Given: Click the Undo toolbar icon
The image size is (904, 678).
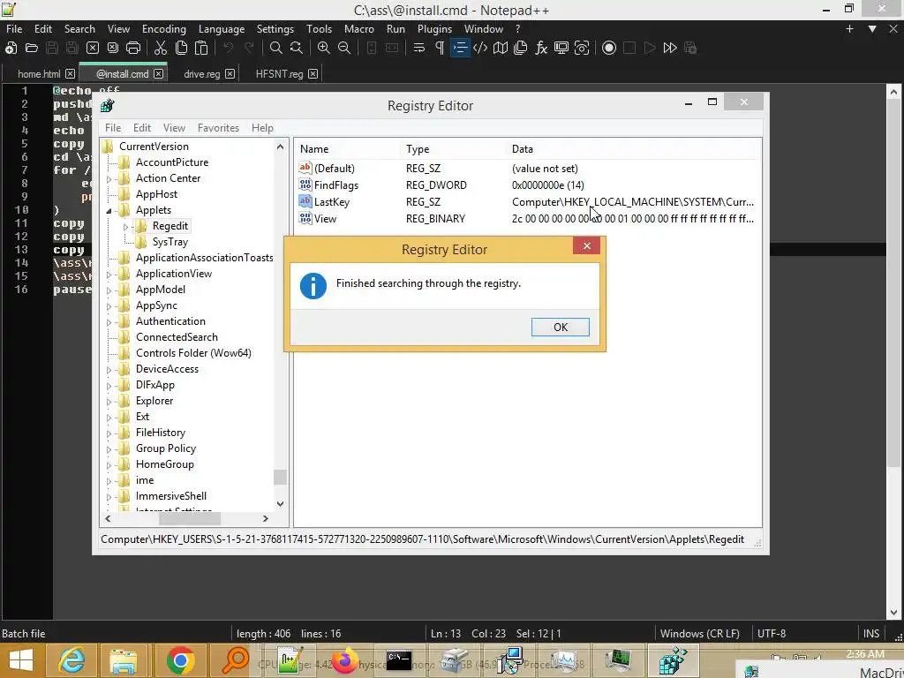Looking at the screenshot, I should click(x=229, y=48).
